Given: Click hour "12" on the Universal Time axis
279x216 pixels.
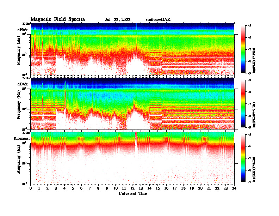Looking at the screenshot, I should [x=132, y=188].
